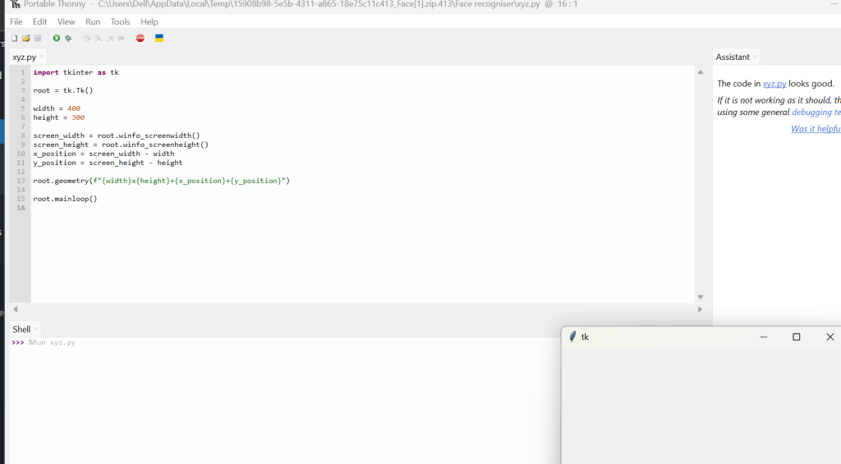
Task: Open a file using the folder icon
Action: (25, 39)
